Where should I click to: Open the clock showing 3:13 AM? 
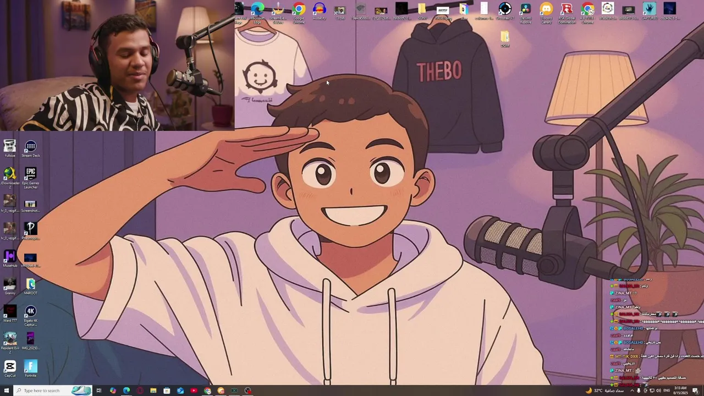click(681, 391)
